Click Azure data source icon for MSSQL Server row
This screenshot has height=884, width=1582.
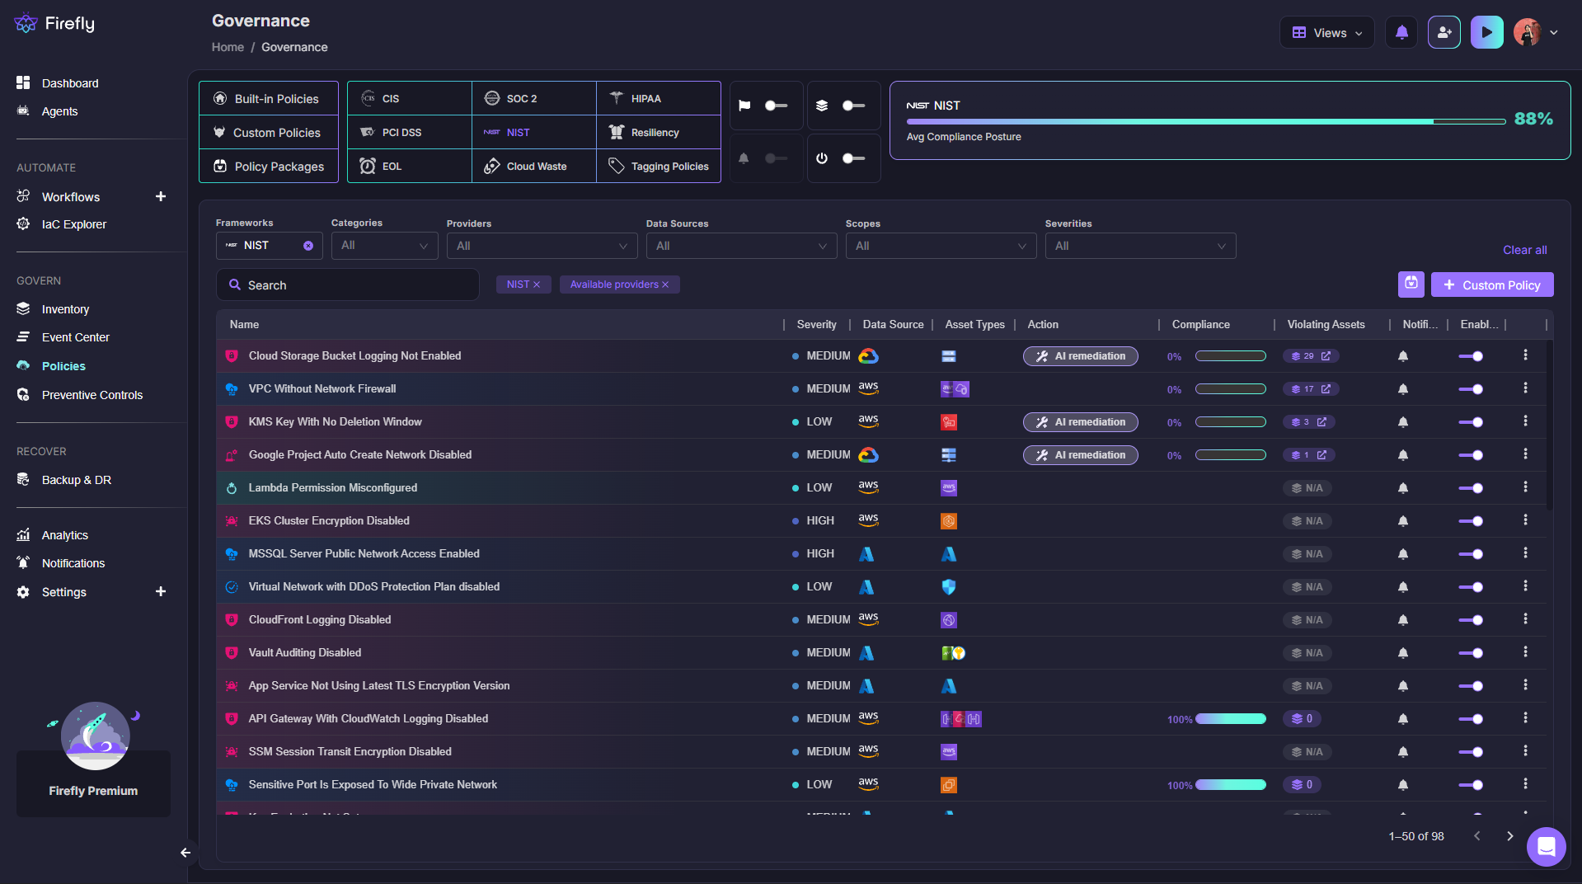point(866,554)
